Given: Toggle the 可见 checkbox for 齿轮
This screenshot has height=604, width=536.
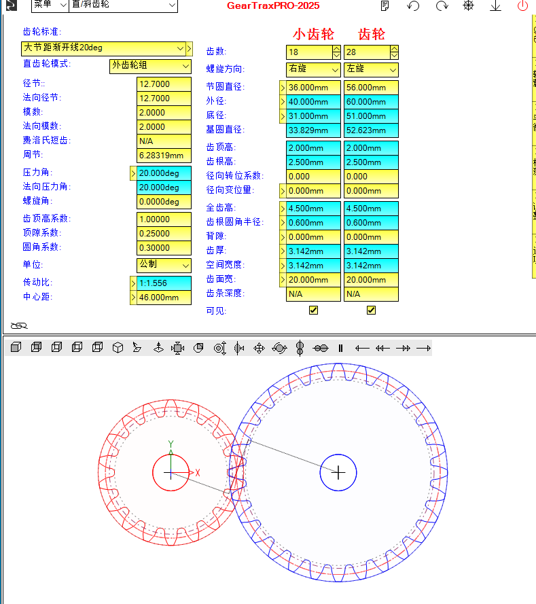Looking at the screenshot, I should tap(371, 310).
